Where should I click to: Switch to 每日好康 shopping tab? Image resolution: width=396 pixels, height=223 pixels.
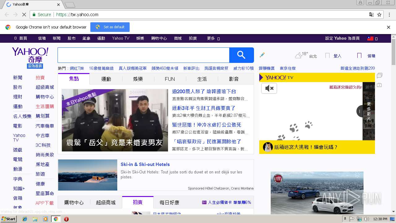click(169, 203)
